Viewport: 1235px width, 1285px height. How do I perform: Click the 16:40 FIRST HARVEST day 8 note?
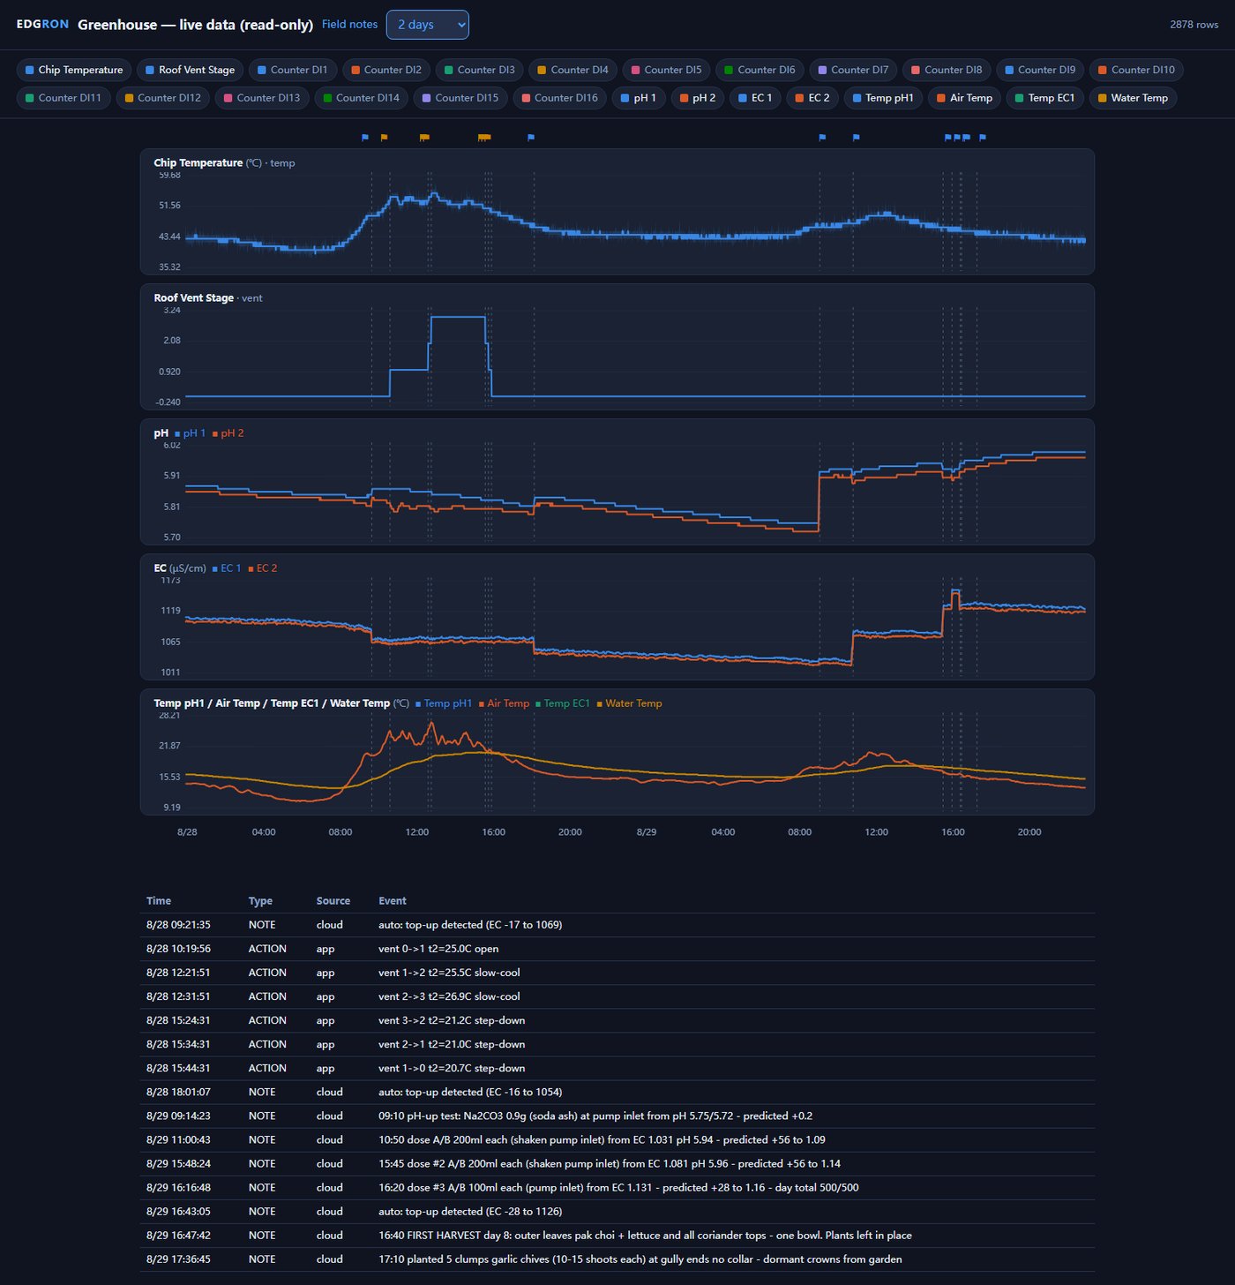(645, 1235)
